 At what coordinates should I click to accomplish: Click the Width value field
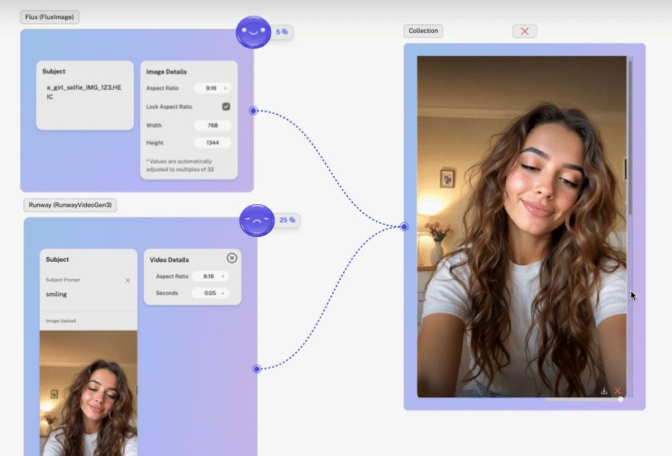[x=212, y=126]
